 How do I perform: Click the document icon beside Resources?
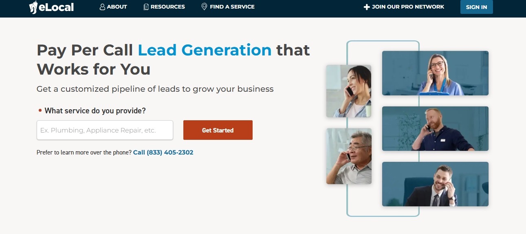click(x=146, y=7)
